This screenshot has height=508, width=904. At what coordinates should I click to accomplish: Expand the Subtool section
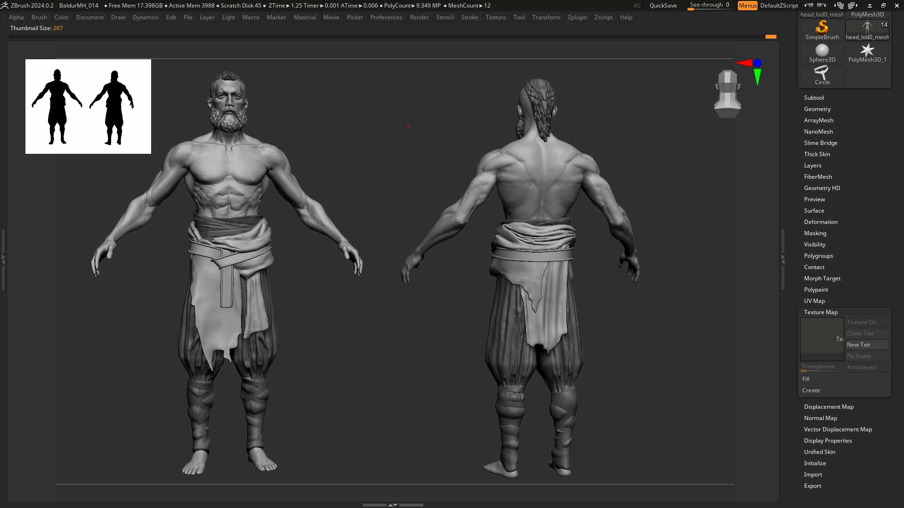[814, 98]
